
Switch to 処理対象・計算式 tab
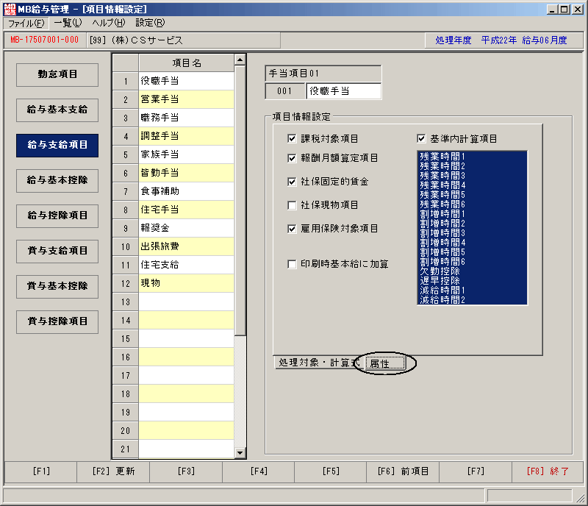click(x=318, y=363)
